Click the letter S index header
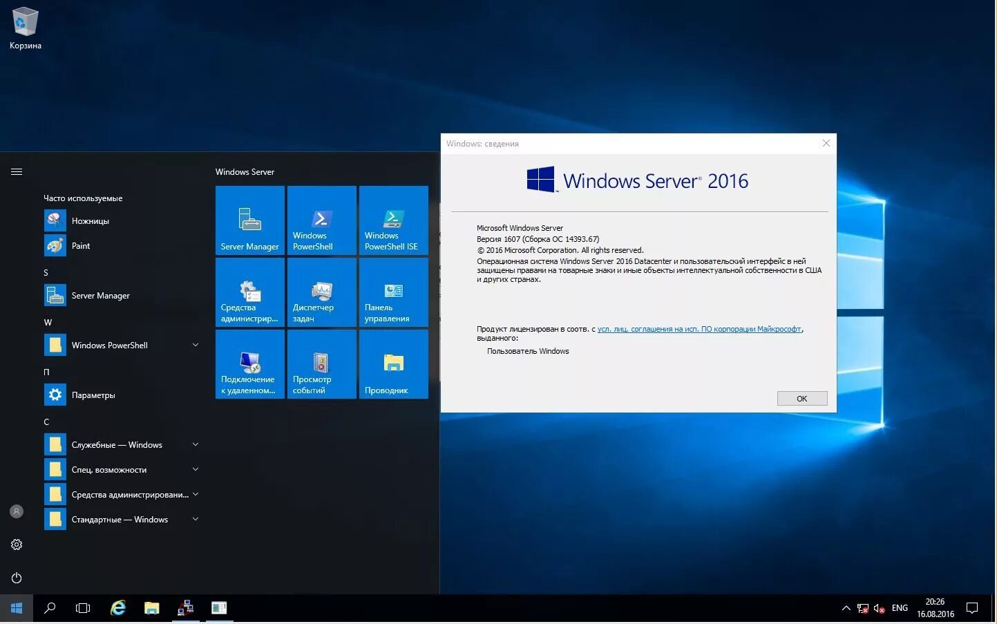 click(x=46, y=273)
